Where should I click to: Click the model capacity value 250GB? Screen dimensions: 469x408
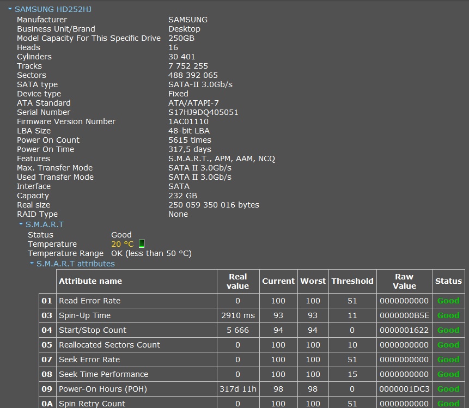click(181, 38)
